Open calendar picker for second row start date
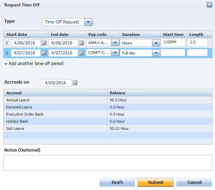215x190 pixels. point(44,53)
